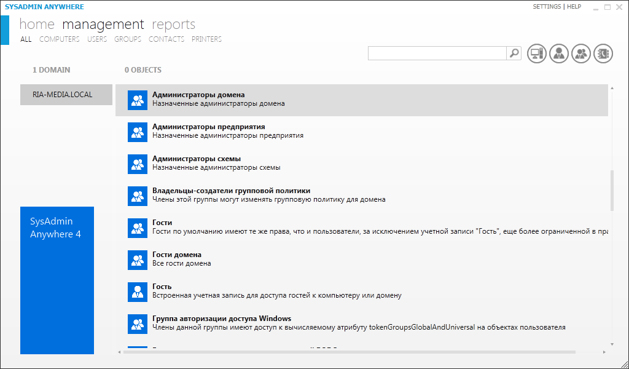Click group icon for Администраторы домена

(138, 100)
